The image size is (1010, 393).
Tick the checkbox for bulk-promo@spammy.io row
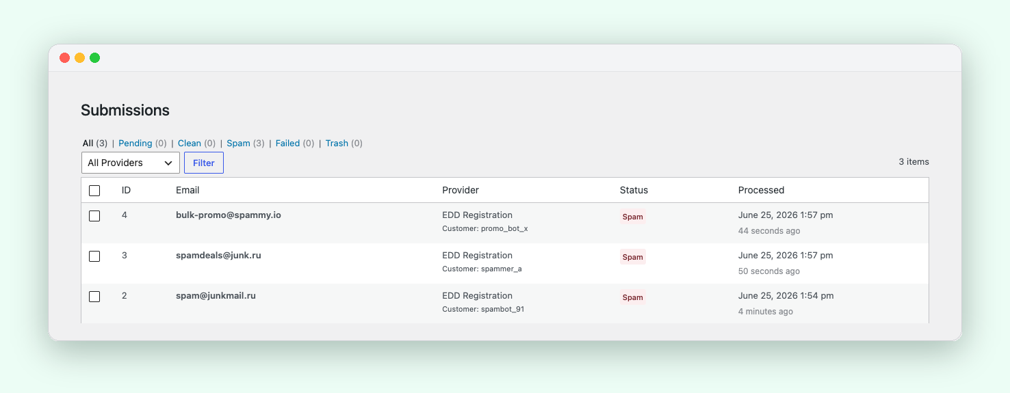(94, 216)
